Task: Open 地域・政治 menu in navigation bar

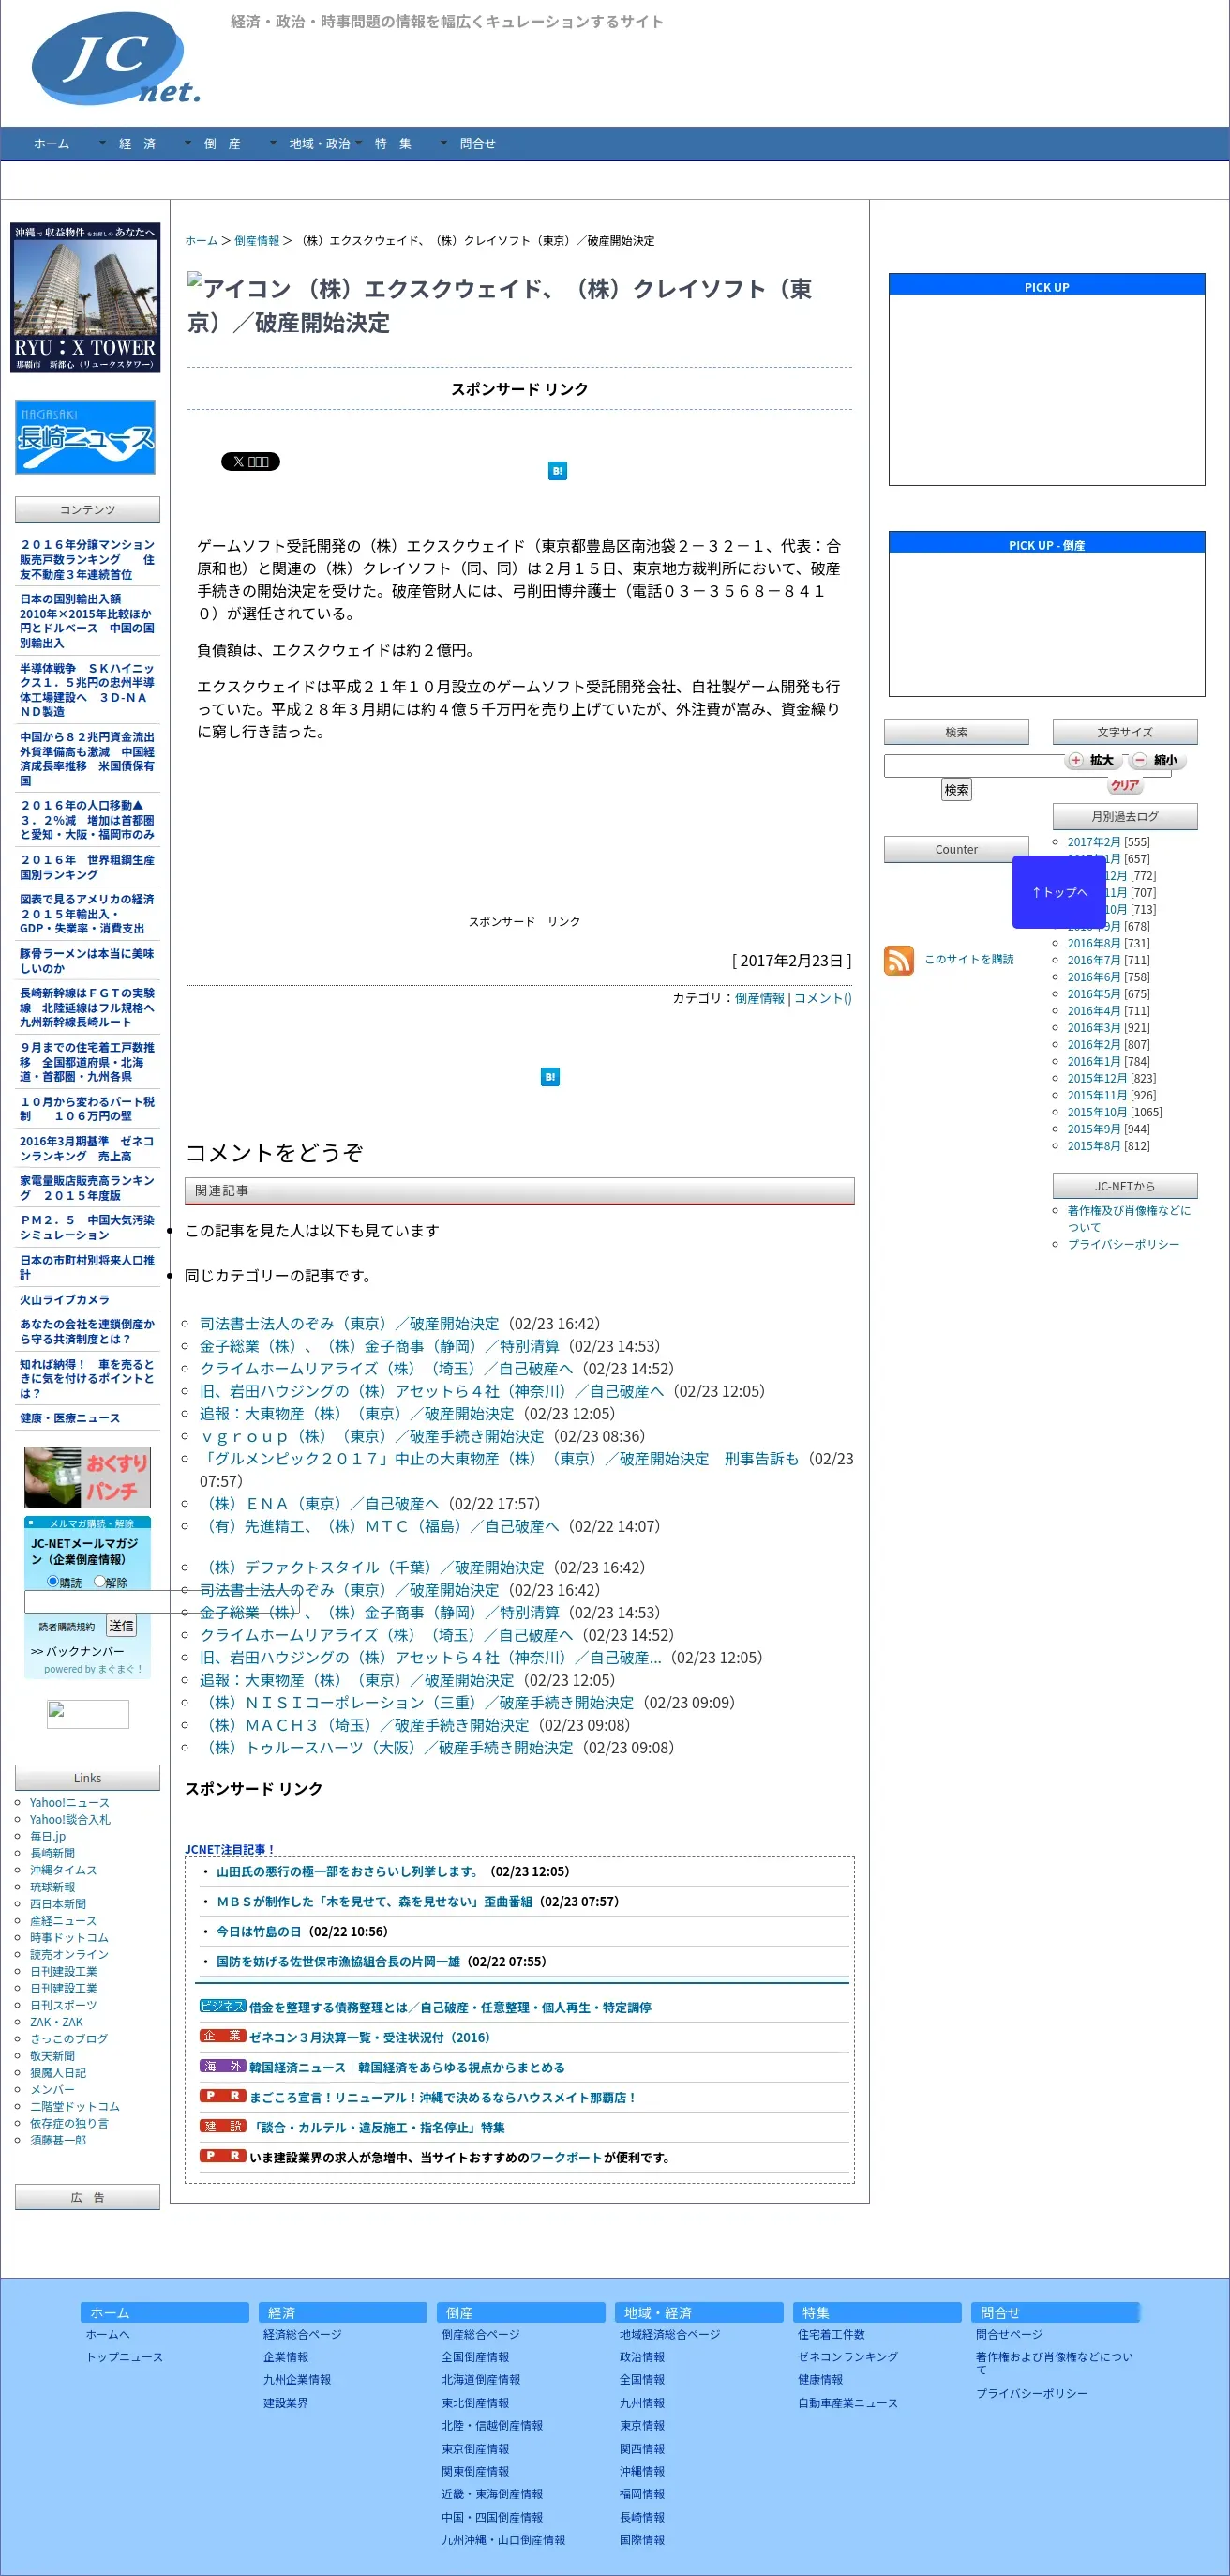Action: point(320,144)
